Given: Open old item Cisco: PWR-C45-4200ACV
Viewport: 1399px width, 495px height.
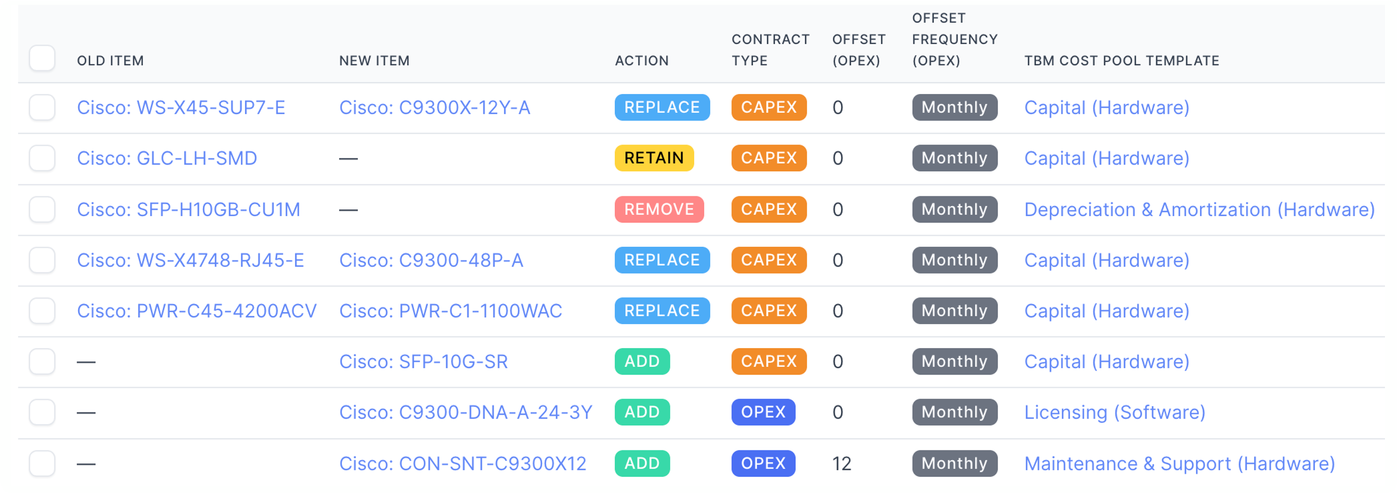Looking at the screenshot, I should [x=197, y=311].
